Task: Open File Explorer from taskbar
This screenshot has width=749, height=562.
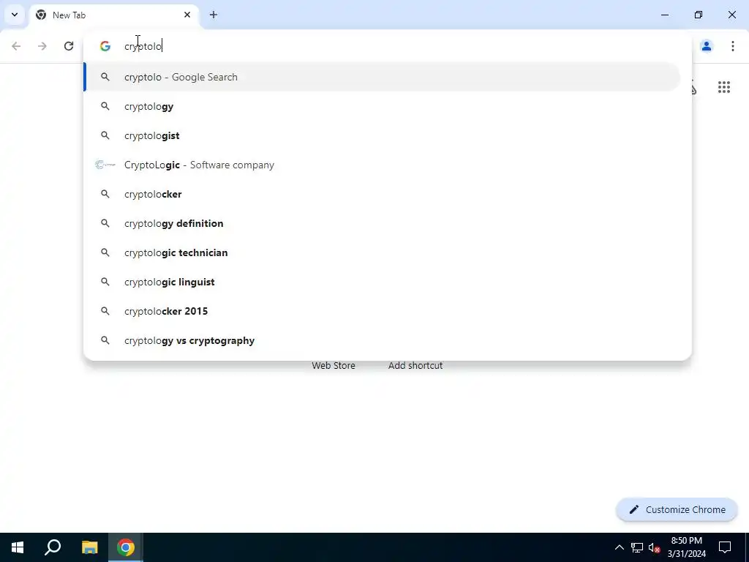Action: coord(89,547)
